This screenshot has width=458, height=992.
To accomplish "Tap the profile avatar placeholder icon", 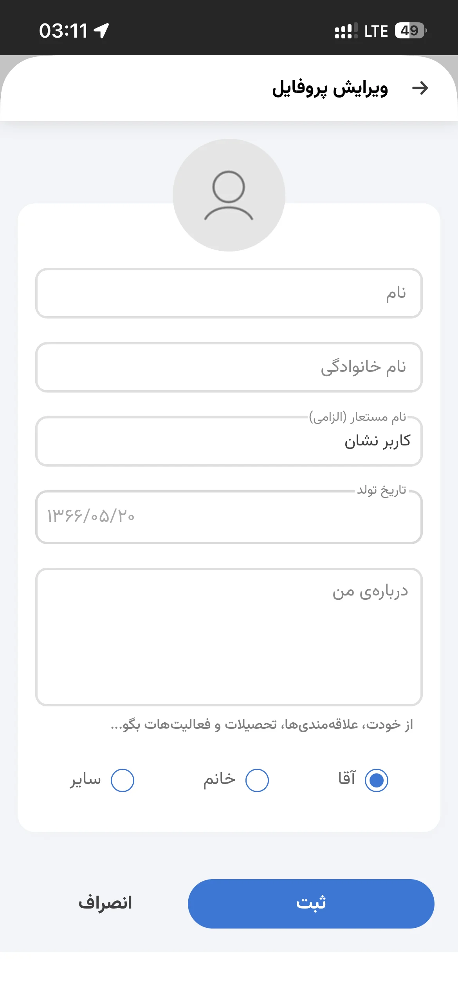I will [229, 195].
